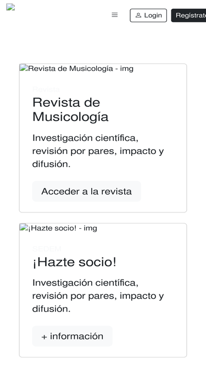
Task: Click the description text under ¡Hazte socio!
Action: [98, 296]
